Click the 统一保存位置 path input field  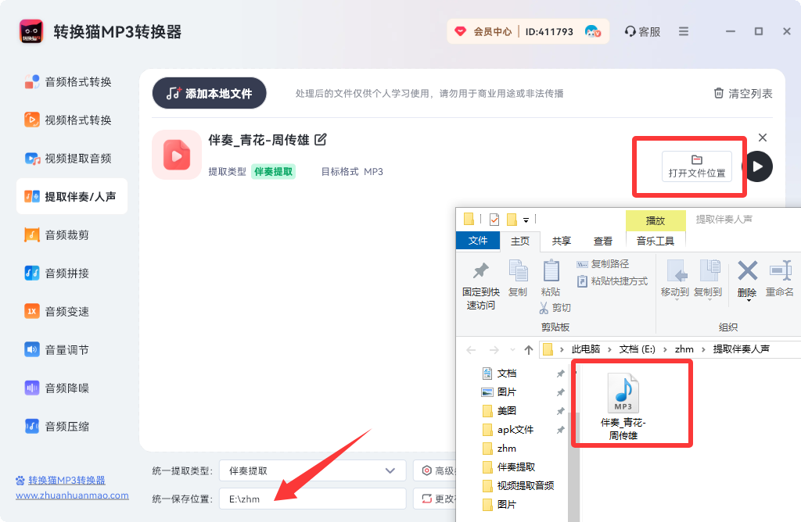pos(311,498)
